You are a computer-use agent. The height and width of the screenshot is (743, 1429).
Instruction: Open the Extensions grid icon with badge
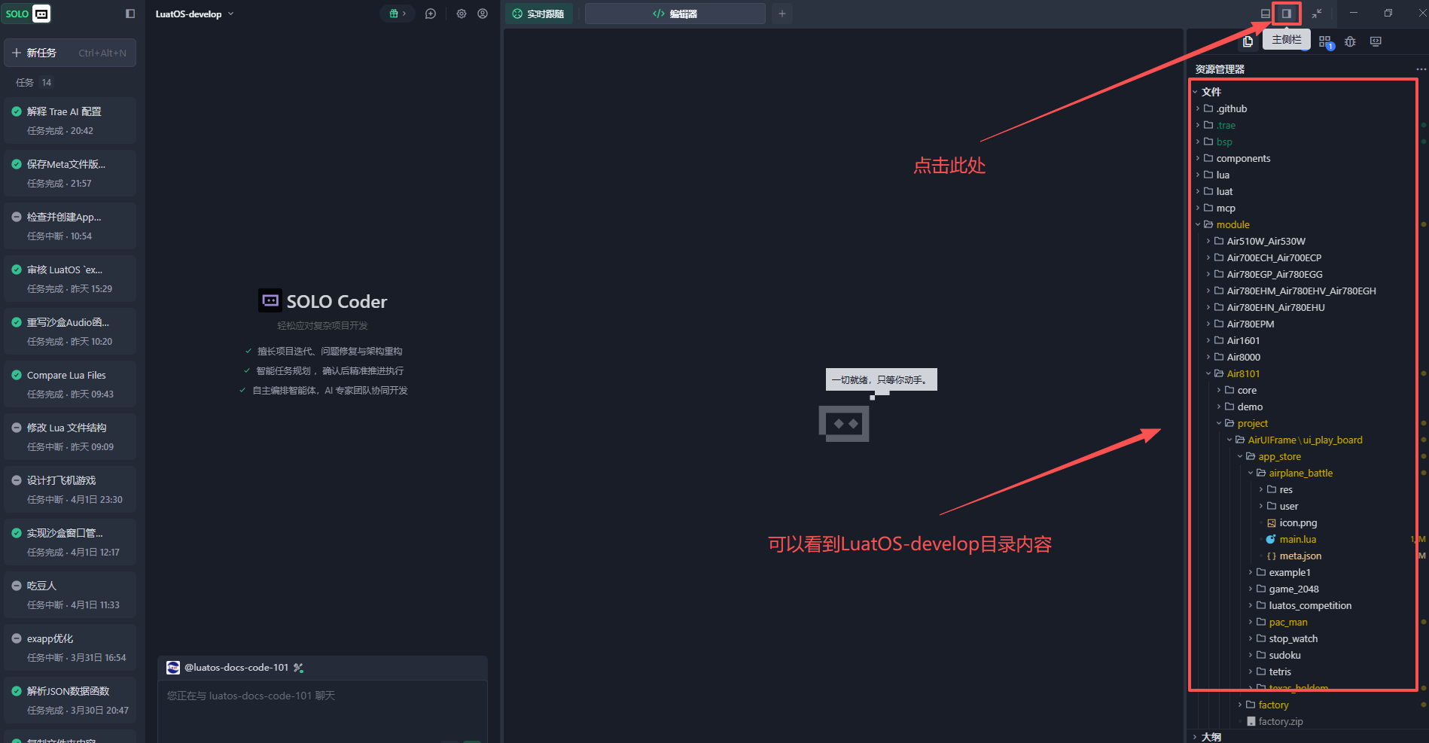tap(1326, 42)
